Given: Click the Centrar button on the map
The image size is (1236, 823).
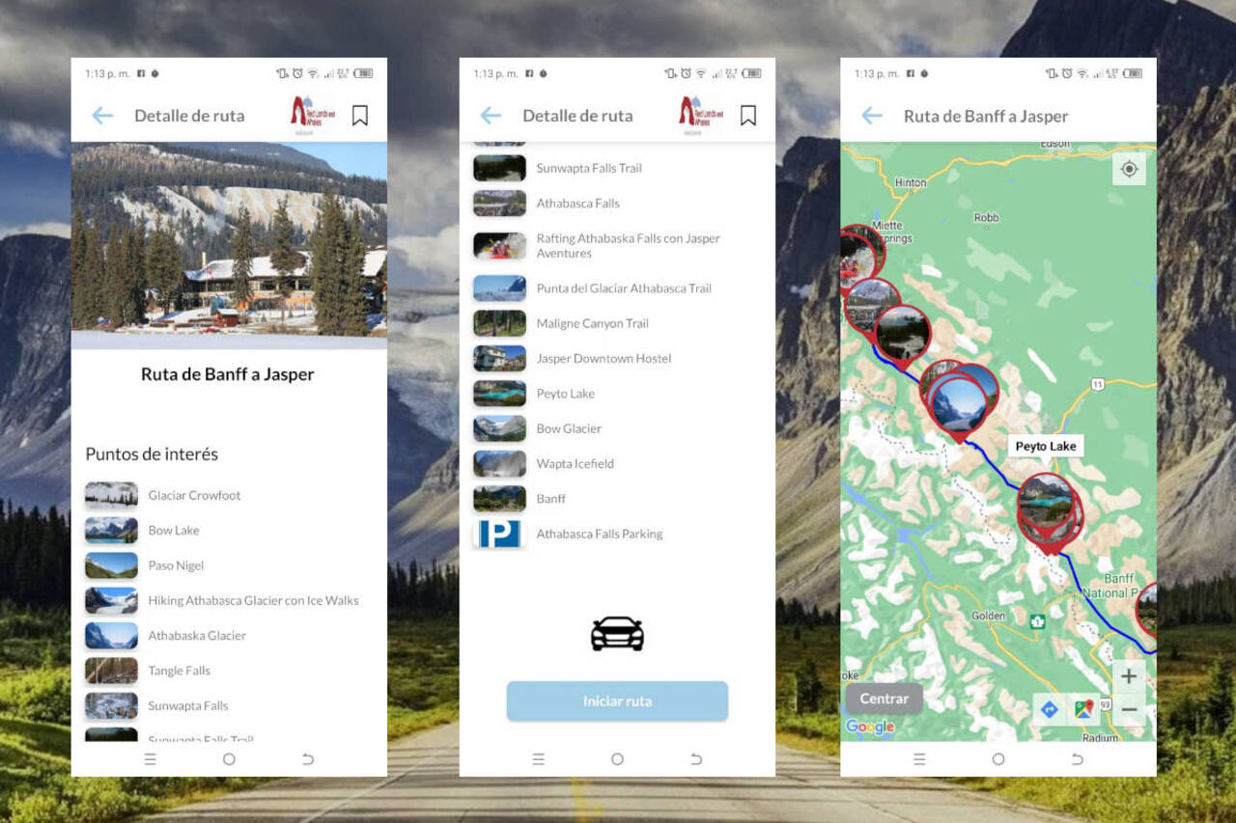Looking at the screenshot, I should click(885, 699).
